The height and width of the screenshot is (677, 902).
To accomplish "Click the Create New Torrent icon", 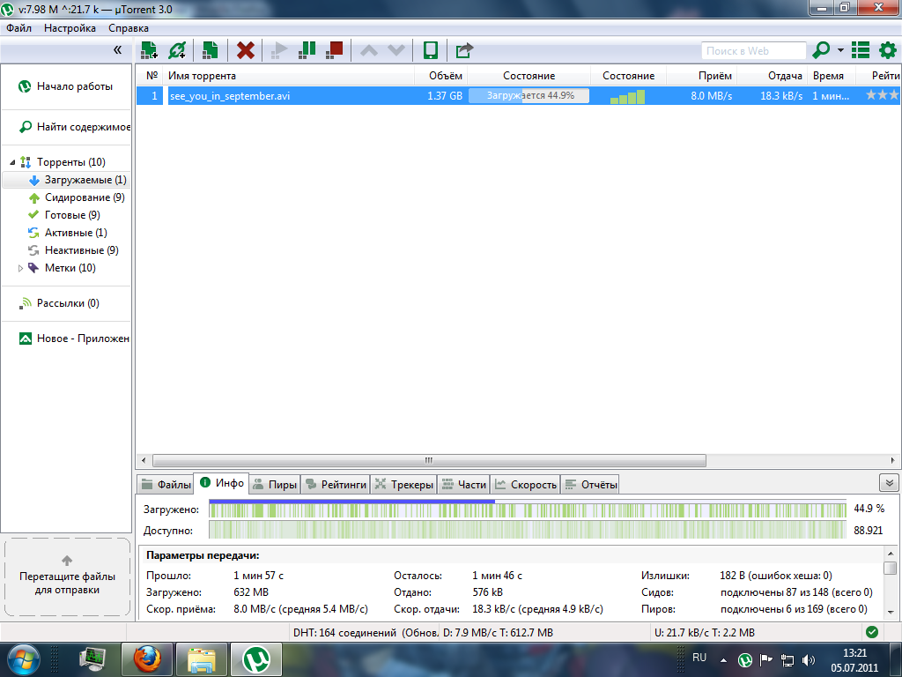I will [x=210, y=50].
